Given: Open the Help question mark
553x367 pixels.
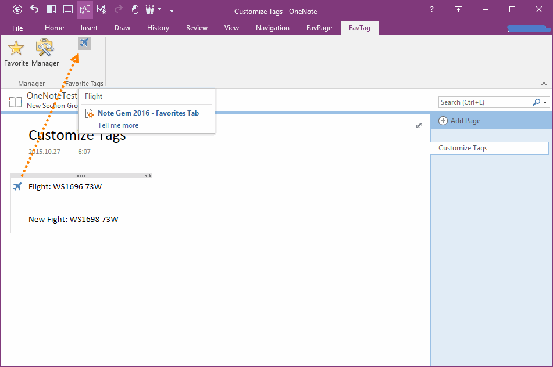Looking at the screenshot, I should coord(431,9).
